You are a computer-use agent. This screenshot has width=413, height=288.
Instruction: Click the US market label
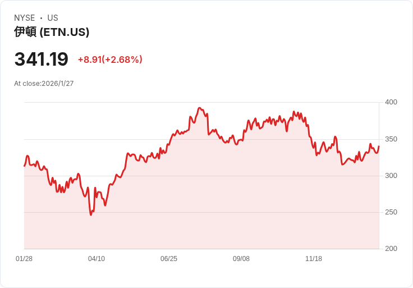pyautogui.click(x=53, y=18)
